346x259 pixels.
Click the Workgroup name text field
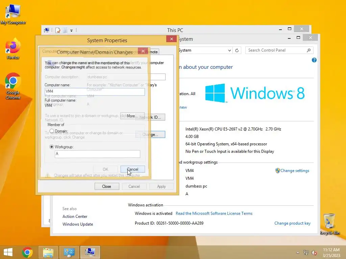97,154
